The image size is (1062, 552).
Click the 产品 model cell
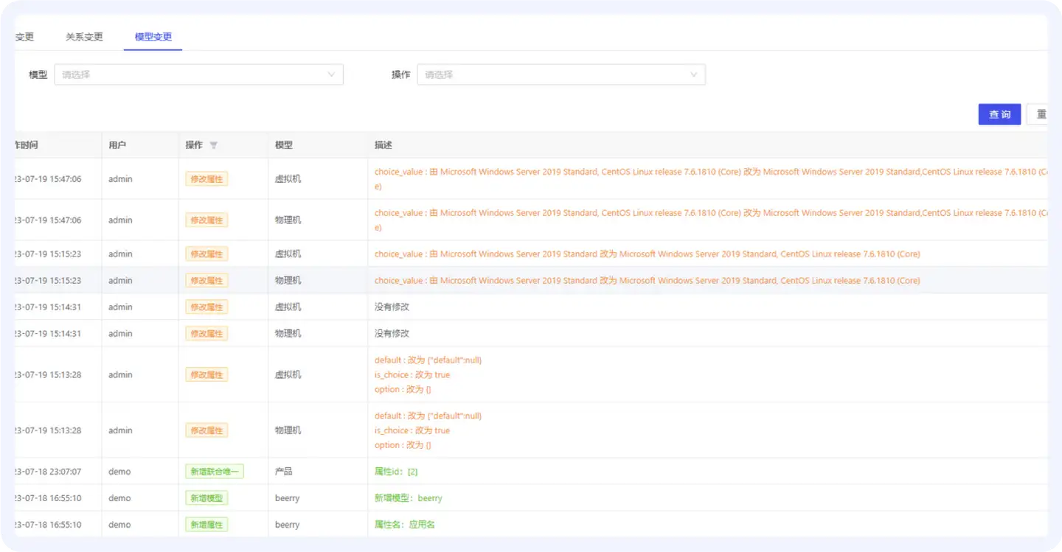point(284,472)
